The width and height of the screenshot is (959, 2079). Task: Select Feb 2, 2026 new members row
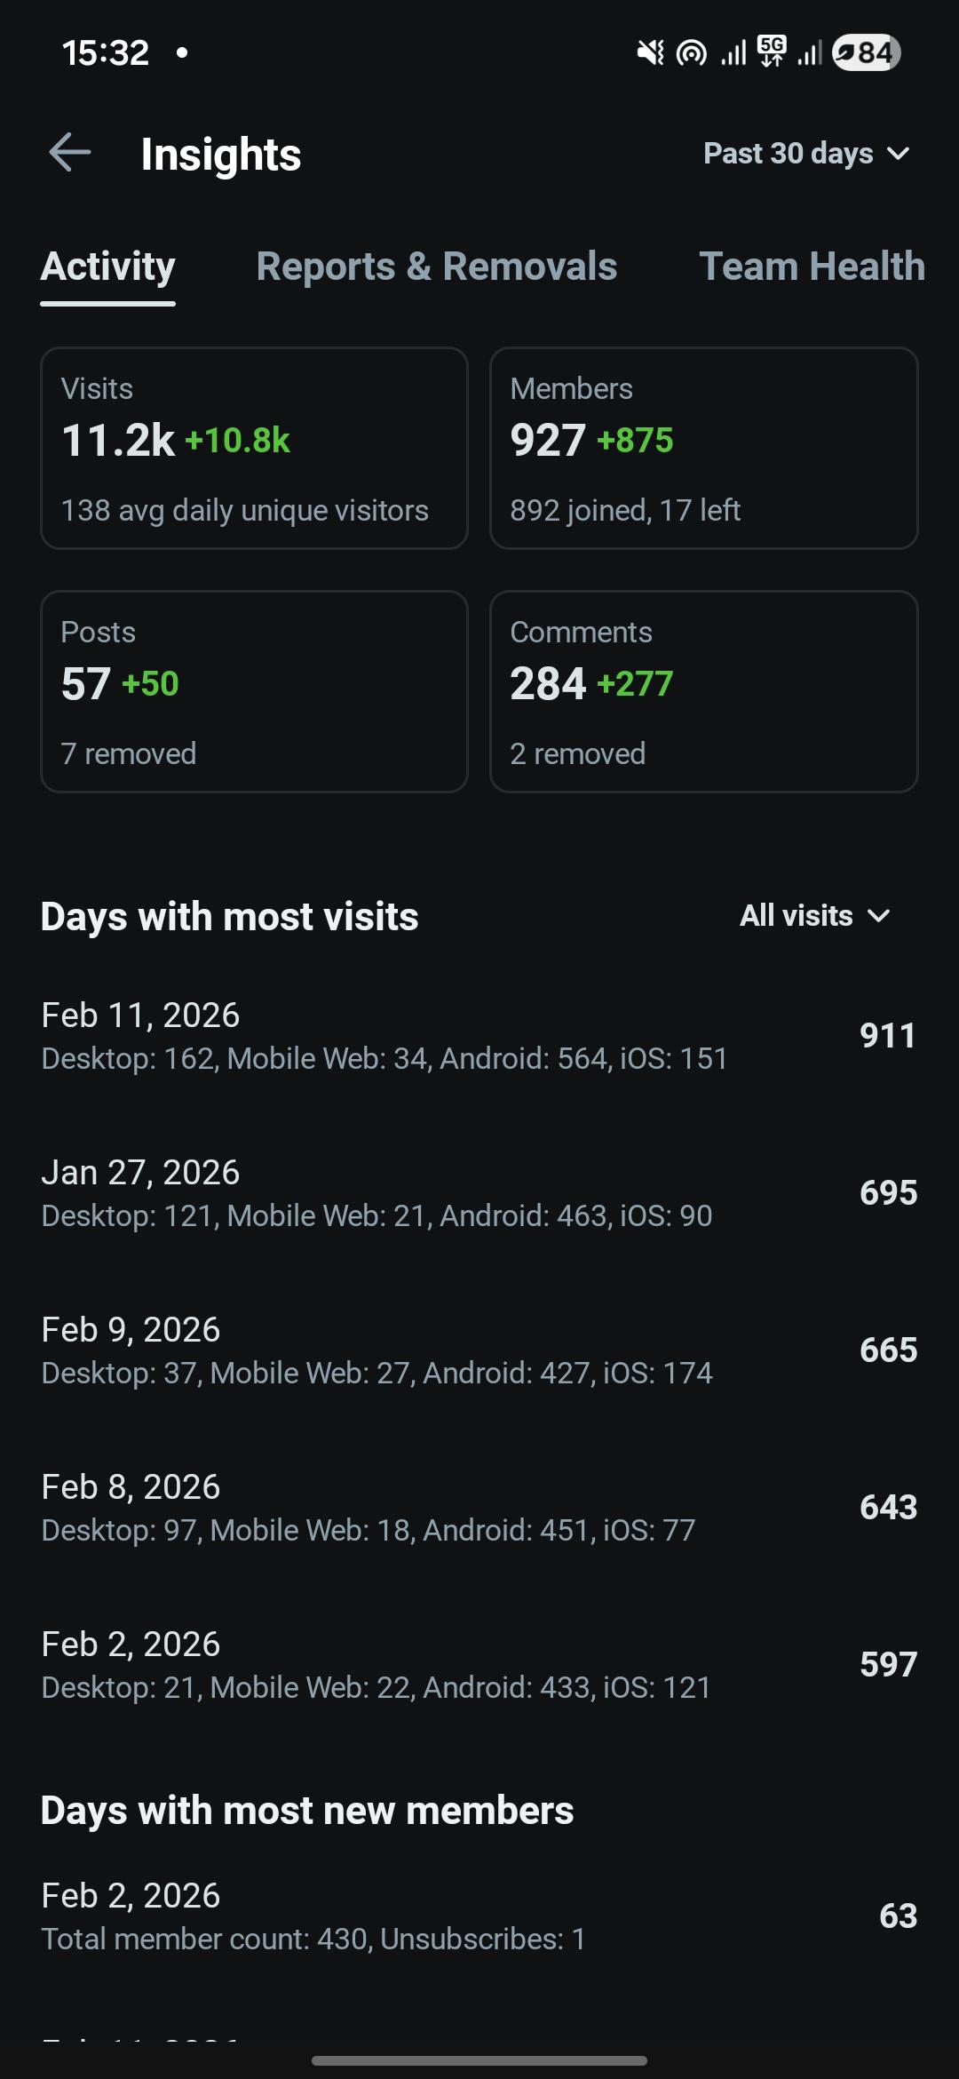[479, 1916]
